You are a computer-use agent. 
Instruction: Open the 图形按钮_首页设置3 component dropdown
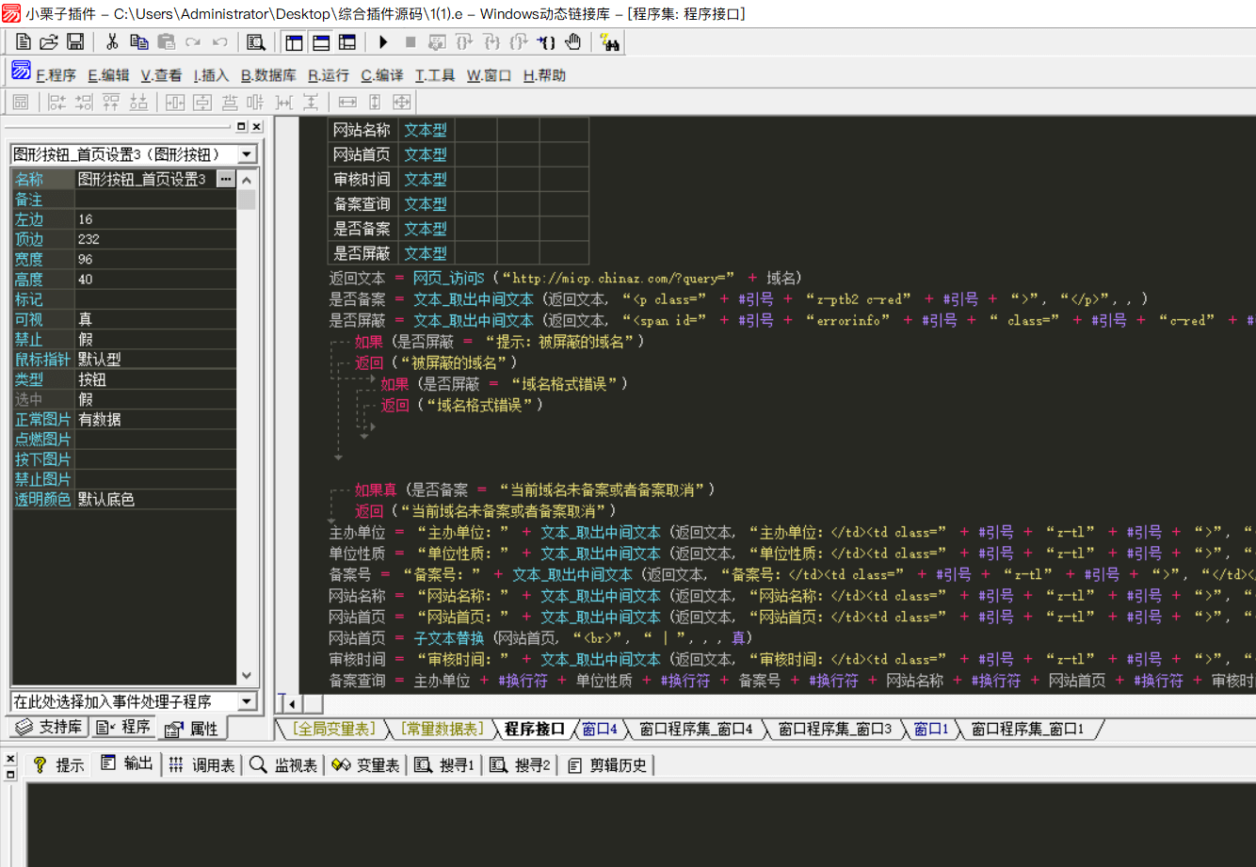247,154
